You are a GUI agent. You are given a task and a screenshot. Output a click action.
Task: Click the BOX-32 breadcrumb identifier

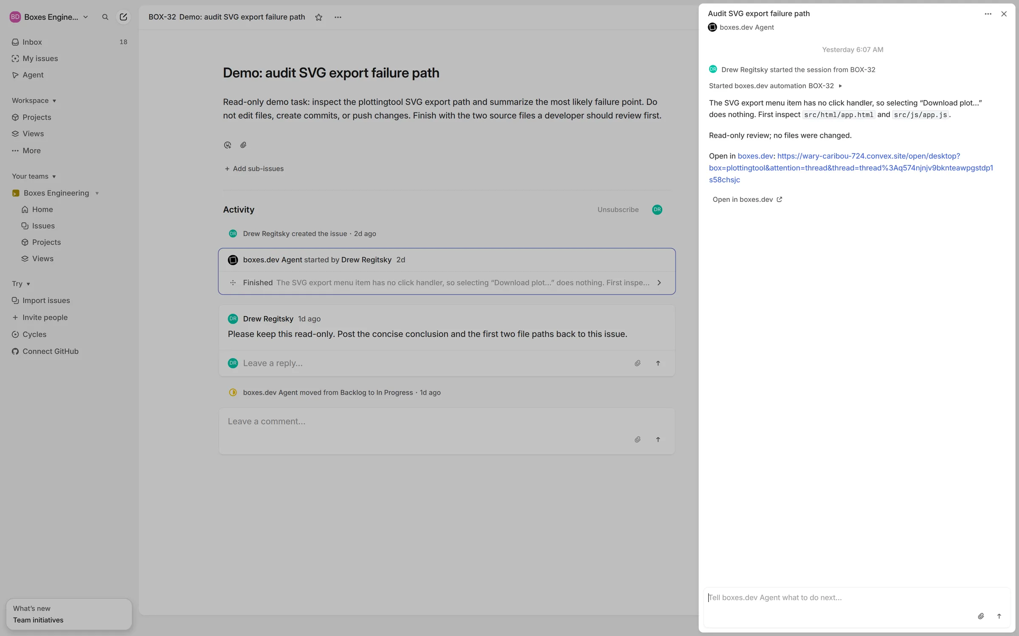point(162,17)
